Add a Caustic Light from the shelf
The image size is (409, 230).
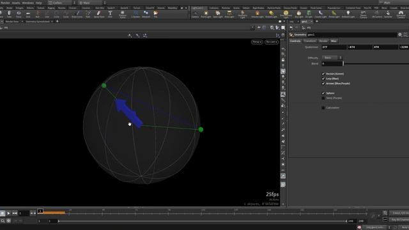(320, 14)
